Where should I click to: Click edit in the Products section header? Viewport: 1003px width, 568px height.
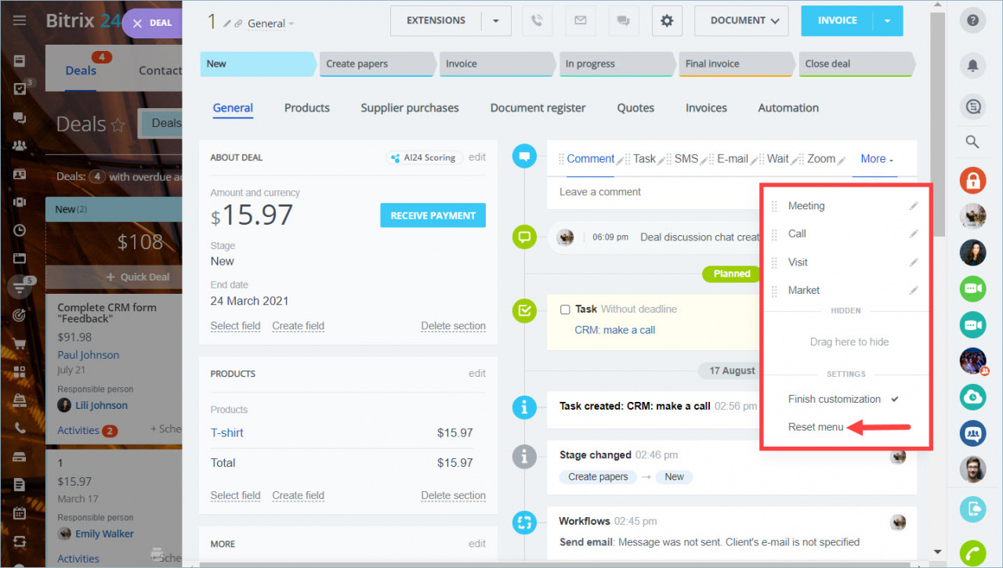tap(477, 374)
